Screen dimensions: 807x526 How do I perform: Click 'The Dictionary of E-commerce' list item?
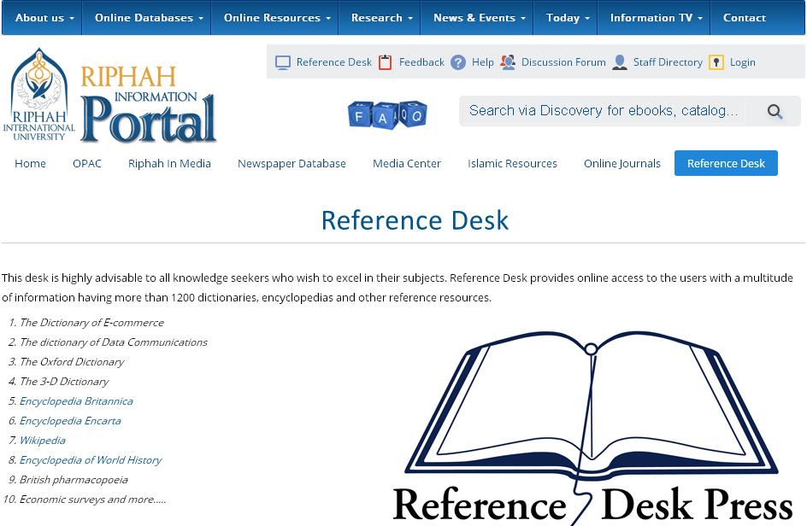point(91,323)
